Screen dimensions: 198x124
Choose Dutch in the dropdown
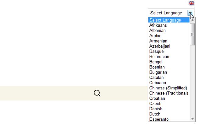(x=155, y=114)
